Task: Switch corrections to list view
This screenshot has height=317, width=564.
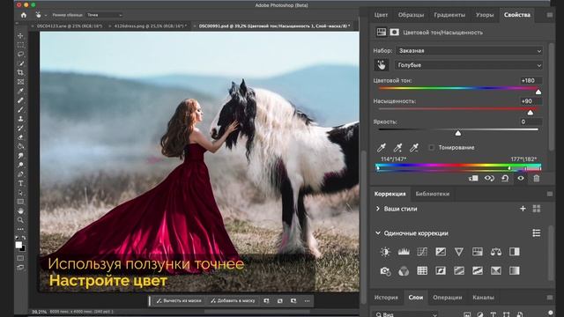Action: click(x=537, y=233)
